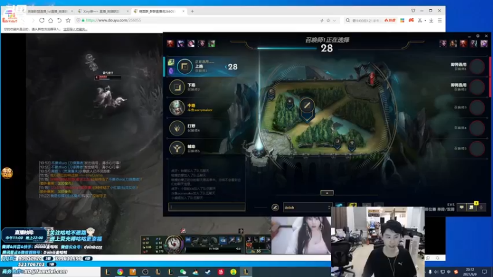Open the chat bubble icon in LoL client

point(462,207)
